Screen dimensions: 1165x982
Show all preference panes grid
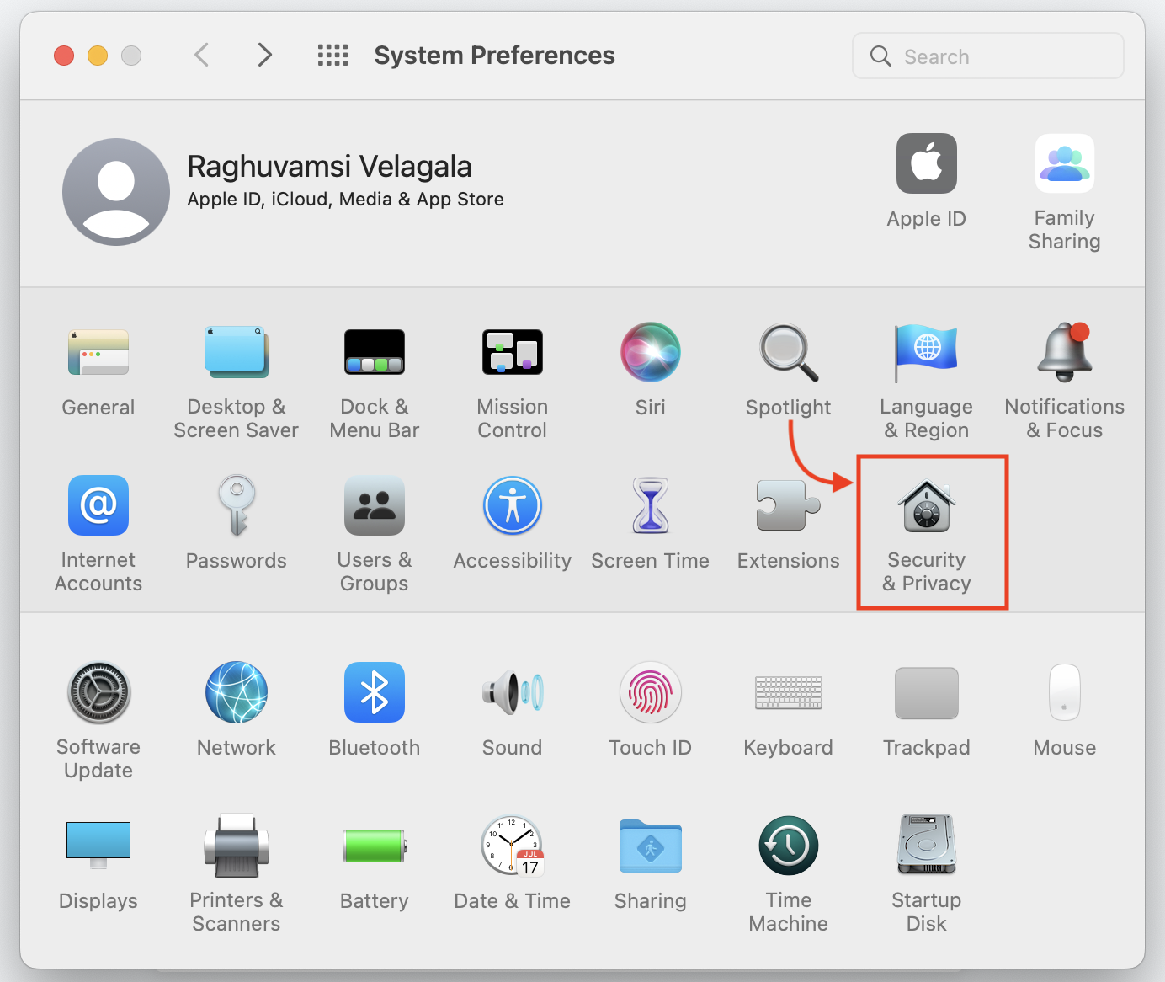click(332, 55)
